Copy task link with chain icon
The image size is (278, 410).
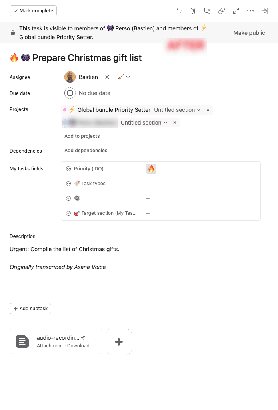[x=222, y=11]
